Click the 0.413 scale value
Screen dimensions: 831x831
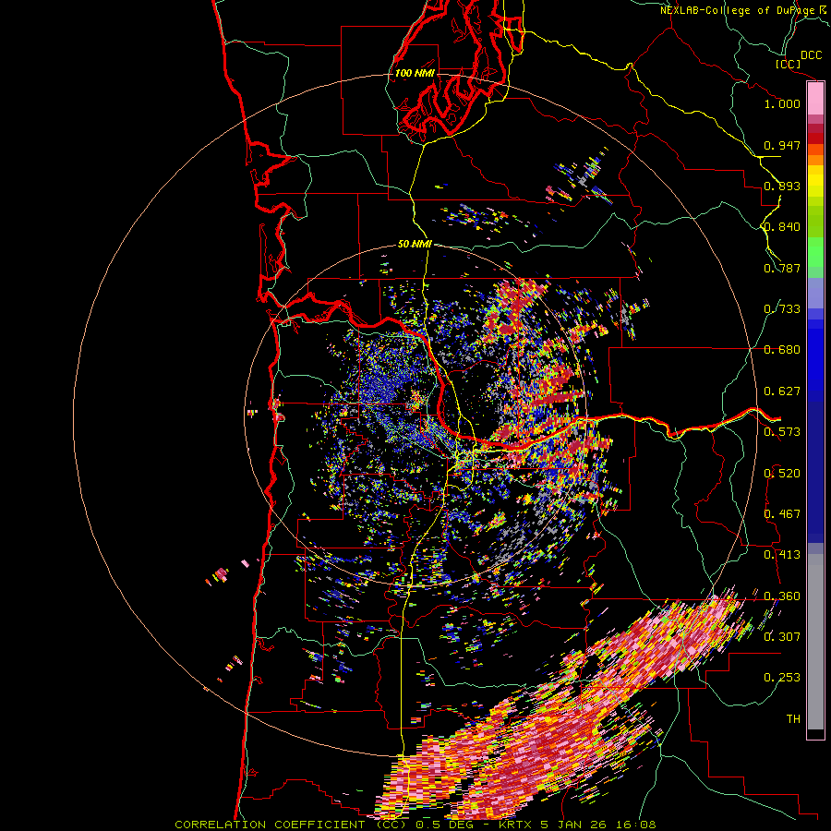point(782,555)
